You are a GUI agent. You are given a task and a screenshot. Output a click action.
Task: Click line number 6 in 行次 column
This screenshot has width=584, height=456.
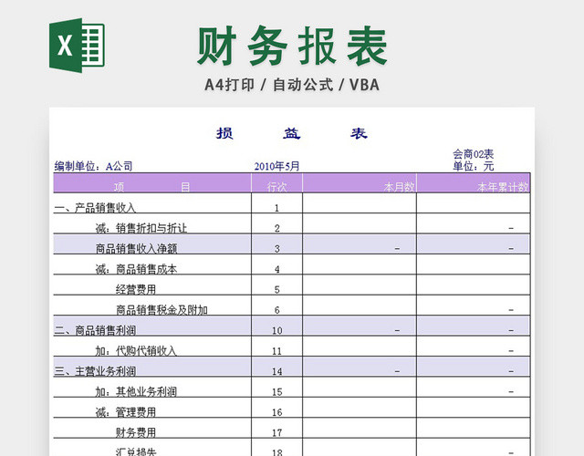[x=276, y=310]
